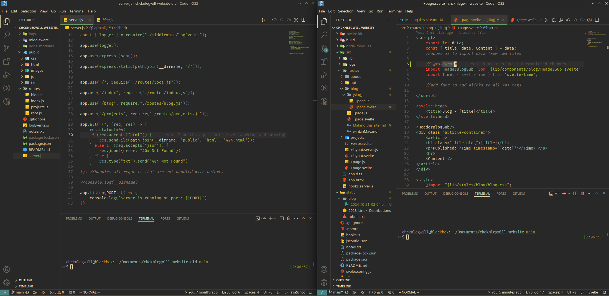The width and height of the screenshot is (609, 296).
Task: Split the +page.svelte editor to the right
Action: [597, 20]
